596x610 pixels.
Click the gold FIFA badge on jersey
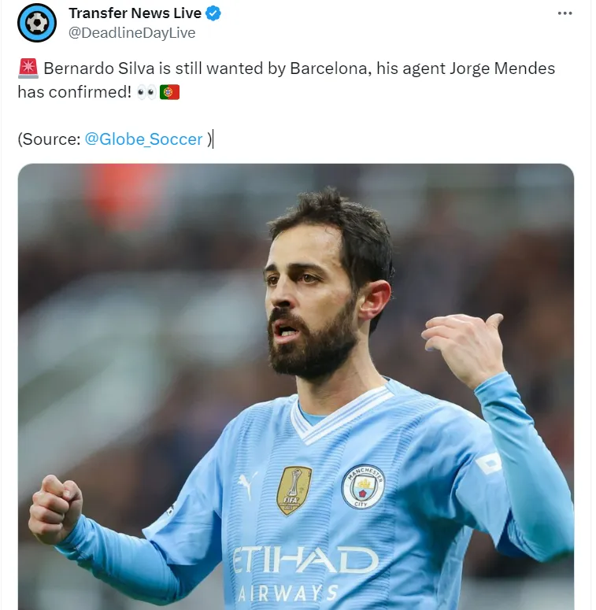[x=294, y=490]
